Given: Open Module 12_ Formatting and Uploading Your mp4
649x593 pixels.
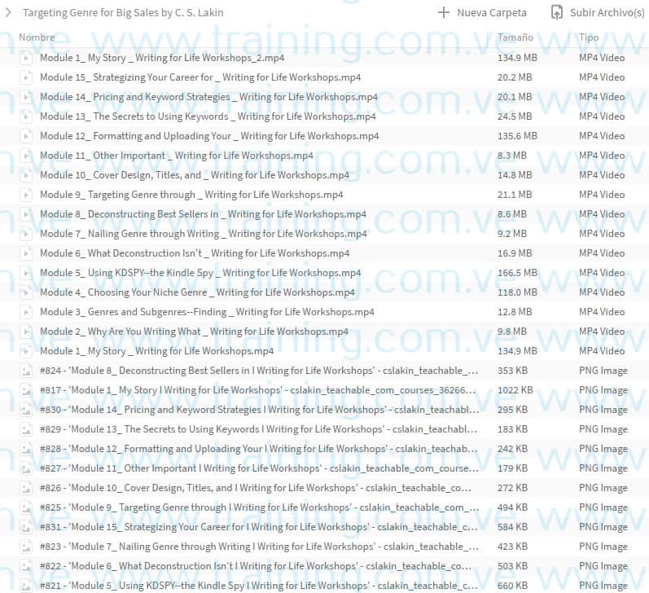Looking at the screenshot, I should pyautogui.click(x=209, y=136).
